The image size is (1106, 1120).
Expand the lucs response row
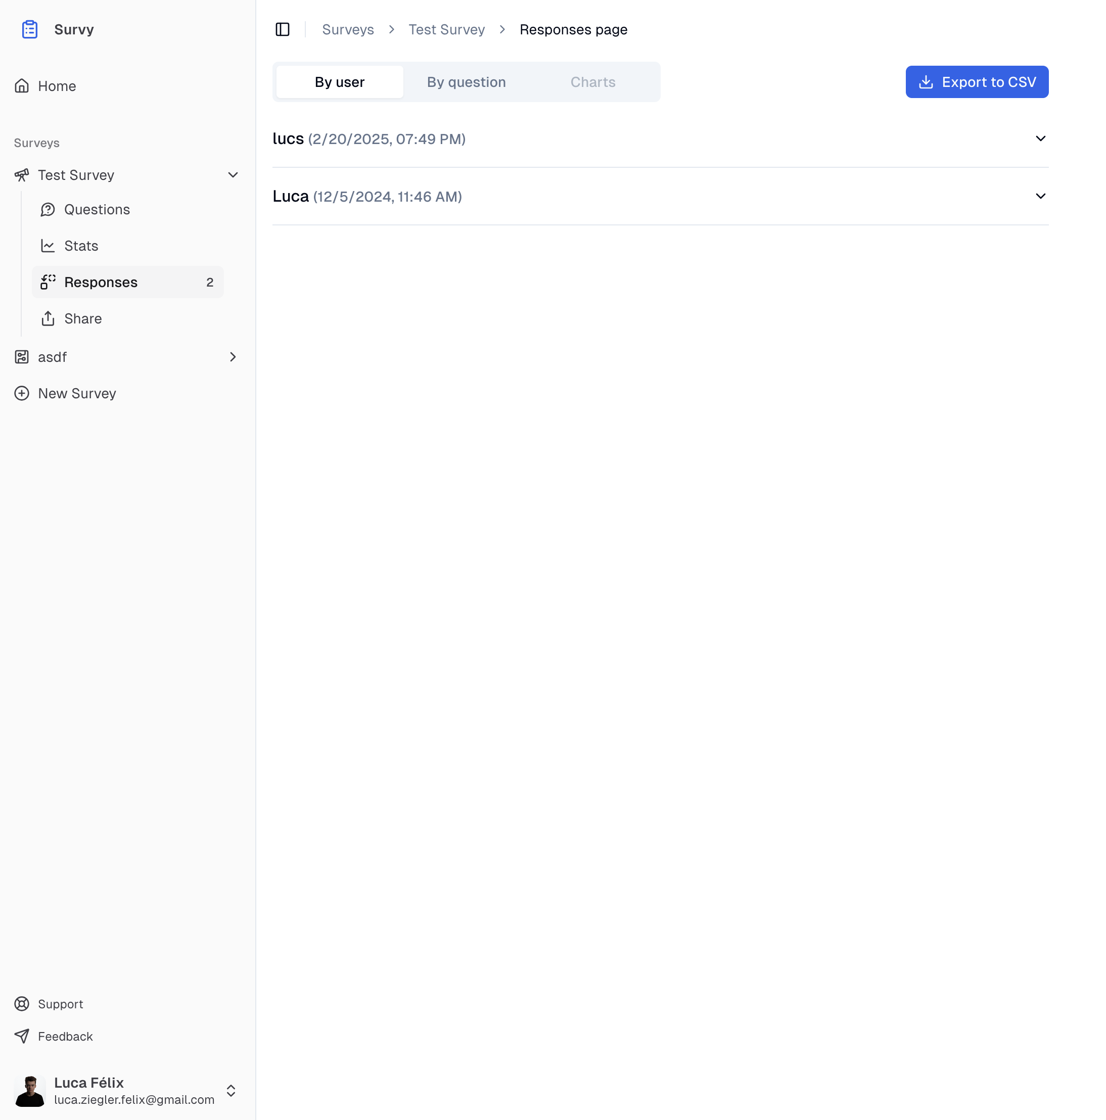[1040, 138]
